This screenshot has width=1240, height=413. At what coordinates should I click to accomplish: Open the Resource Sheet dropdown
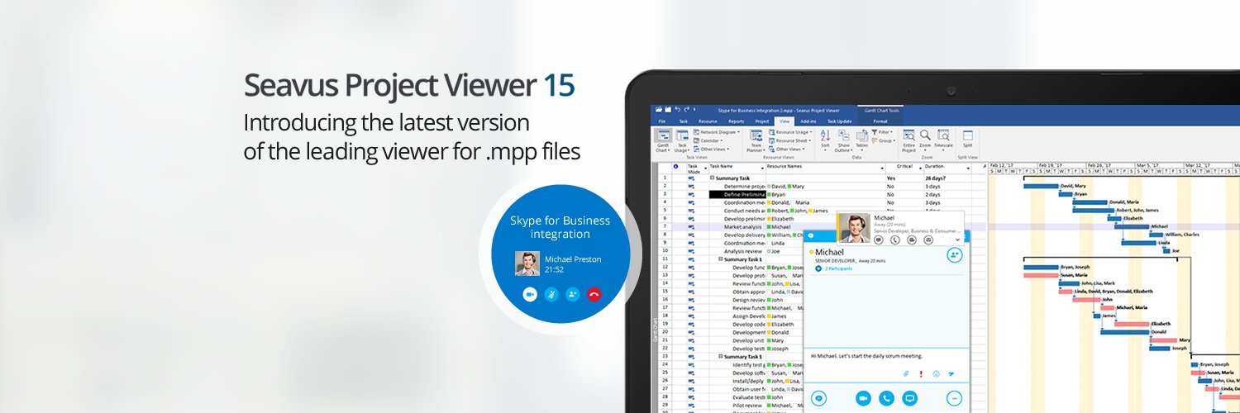789,140
